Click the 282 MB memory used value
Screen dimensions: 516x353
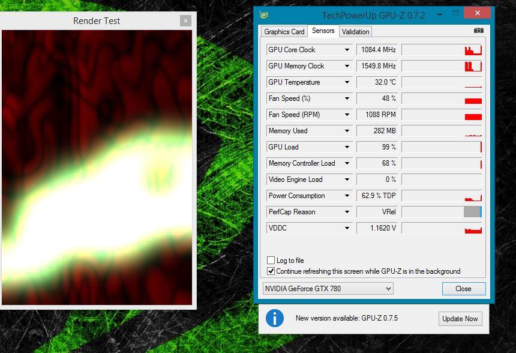pos(377,131)
